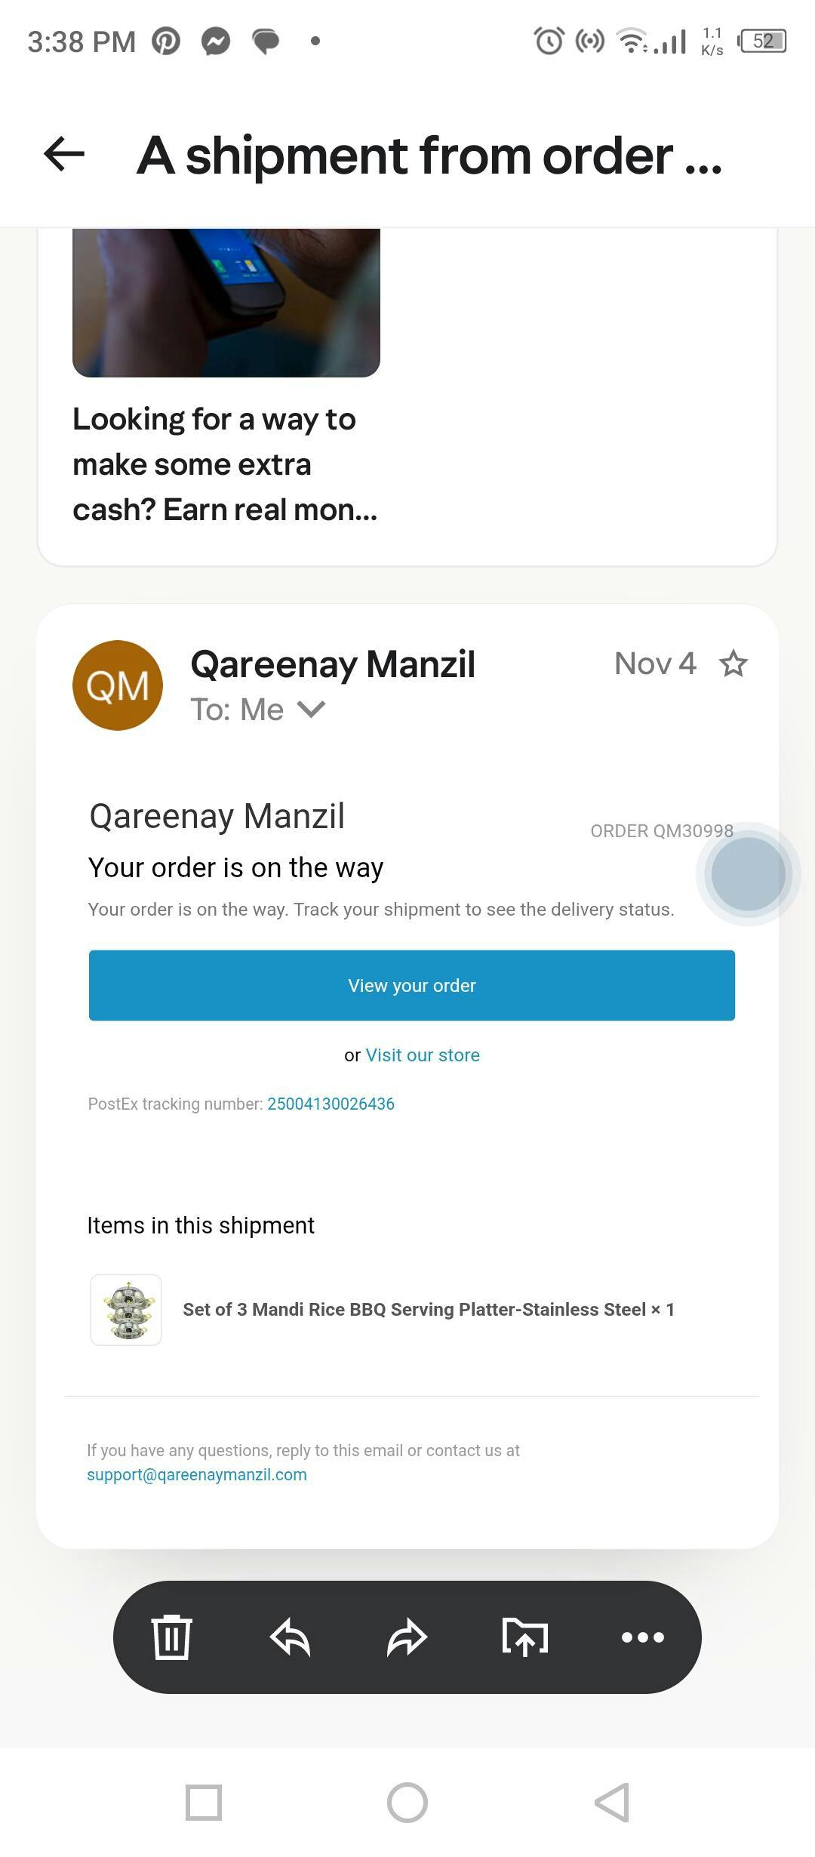The height and width of the screenshot is (1857, 815).
Task: Open the more options menu
Action: click(643, 1637)
